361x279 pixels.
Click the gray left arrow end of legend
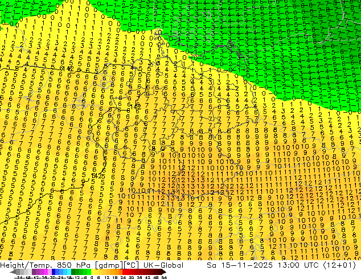[13, 272]
